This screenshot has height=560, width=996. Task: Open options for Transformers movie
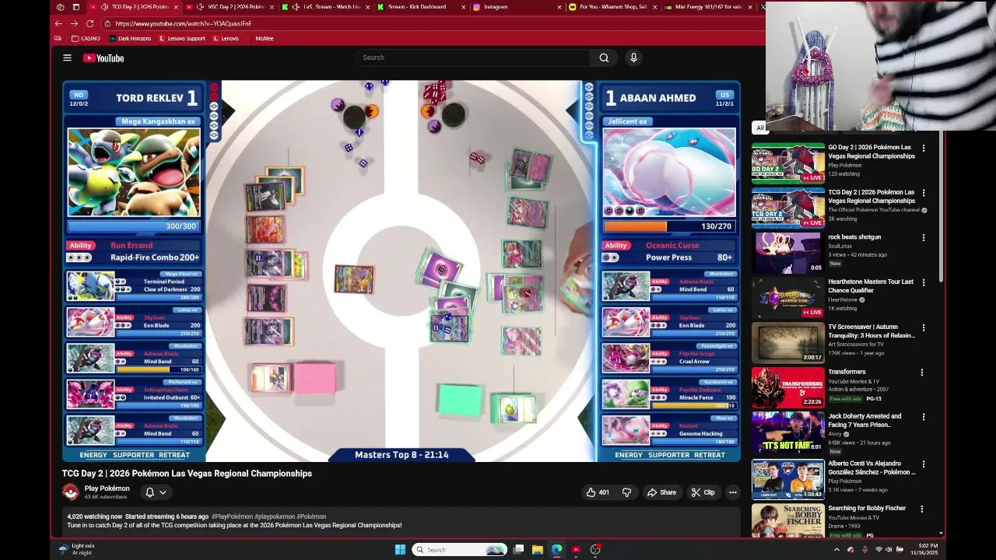point(922,373)
